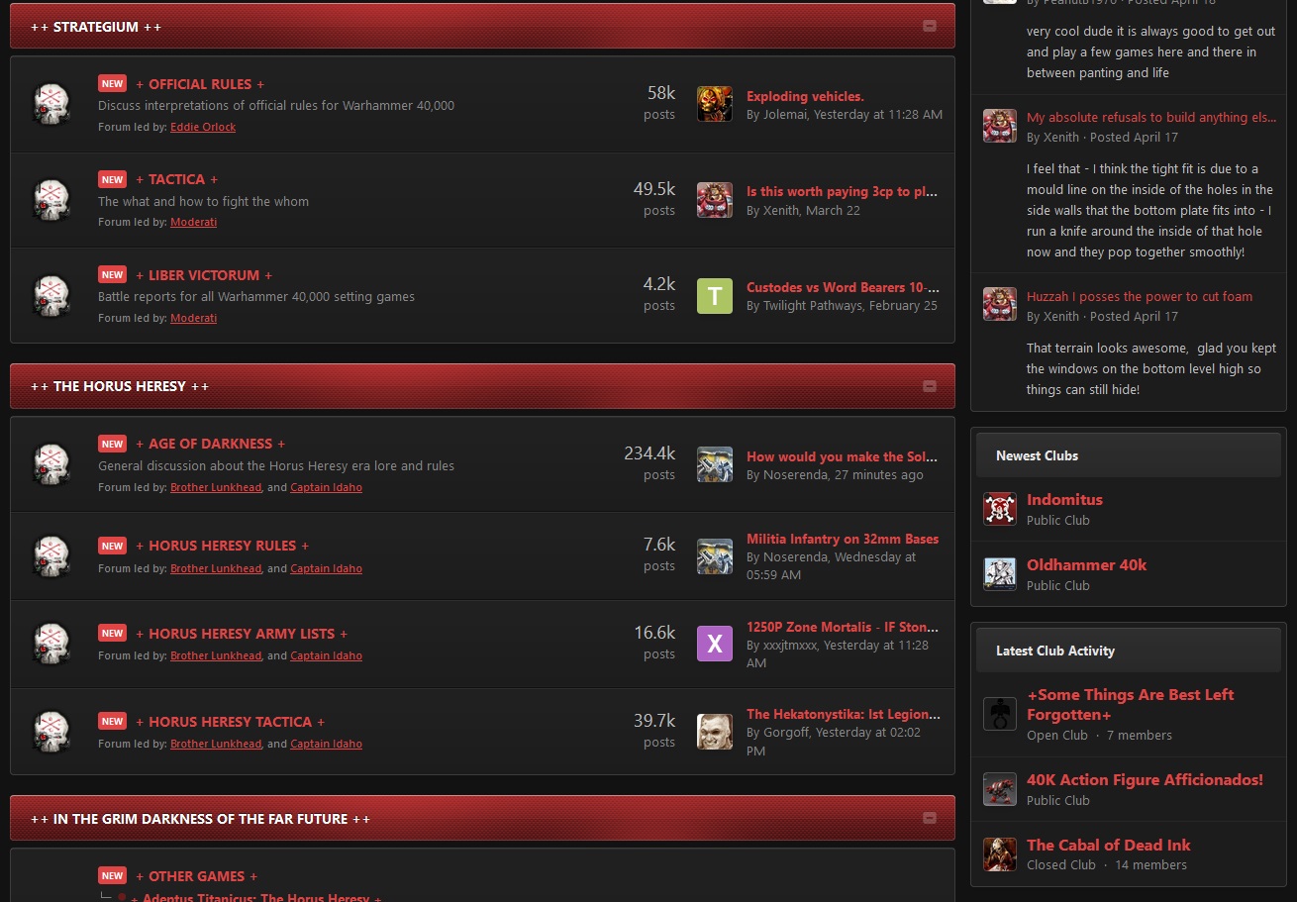The height and width of the screenshot is (902, 1297).
Task: Click the Indomitus club skull-and-crossbones icon
Action: click(1000, 509)
